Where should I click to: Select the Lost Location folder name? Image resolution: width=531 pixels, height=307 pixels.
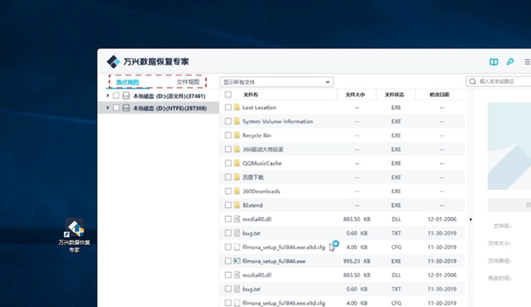click(260, 107)
